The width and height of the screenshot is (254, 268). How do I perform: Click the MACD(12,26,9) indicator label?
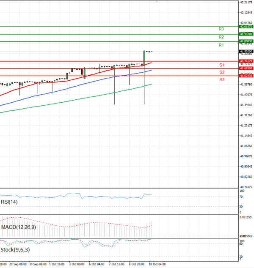point(18,227)
